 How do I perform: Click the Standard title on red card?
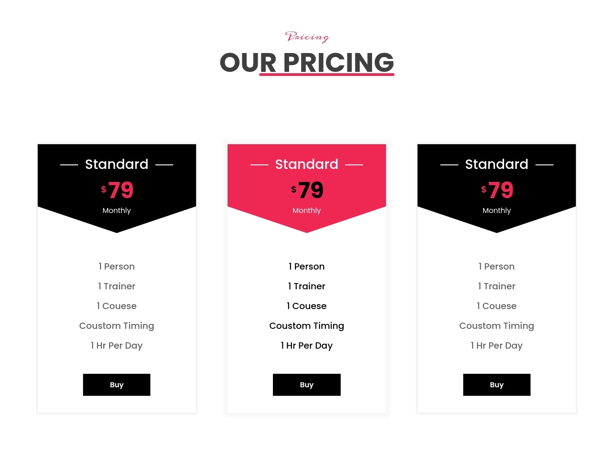[x=307, y=164]
